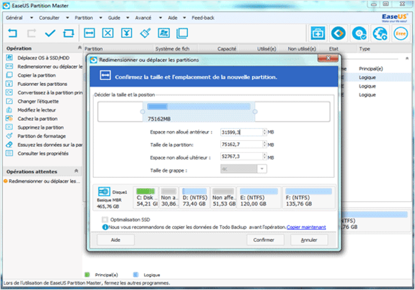Open the Taille de grappe dropdown

point(262,169)
